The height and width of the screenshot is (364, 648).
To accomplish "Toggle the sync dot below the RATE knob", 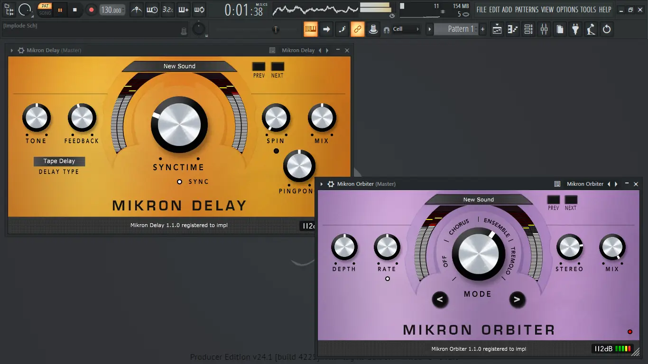I will [x=388, y=279].
